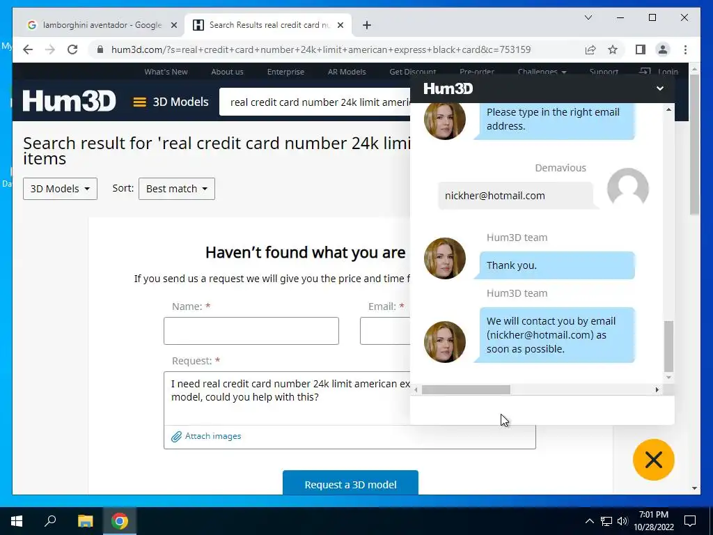713x535 pixels.
Task: Click Chrome icon in taskbar
Action: click(120, 521)
